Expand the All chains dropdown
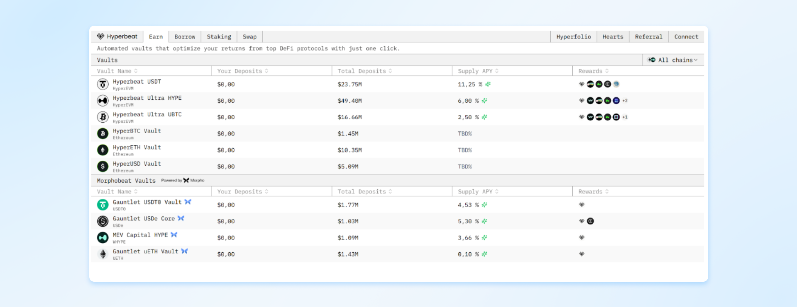The image size is (797, 307). 673,60
